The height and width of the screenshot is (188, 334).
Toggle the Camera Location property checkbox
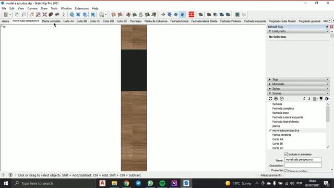coord(286,171)
